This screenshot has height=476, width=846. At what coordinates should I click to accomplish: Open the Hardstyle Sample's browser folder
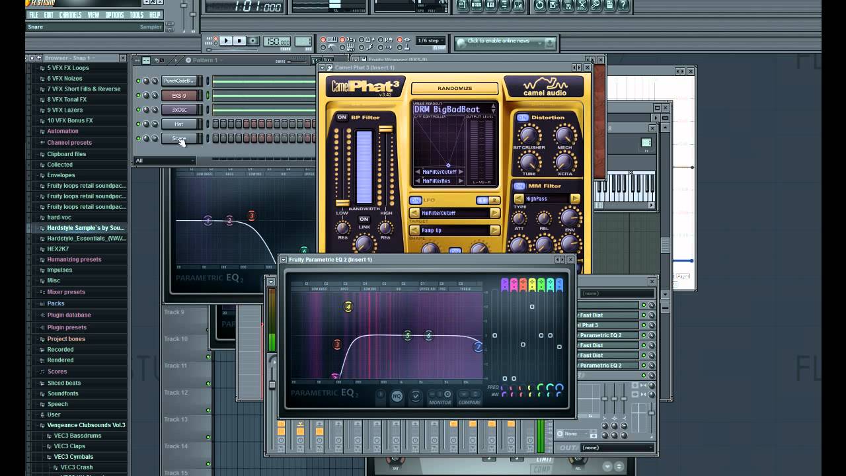[86, 228]
